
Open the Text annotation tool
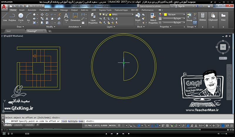pyautogui.click(x=66, y=17)
